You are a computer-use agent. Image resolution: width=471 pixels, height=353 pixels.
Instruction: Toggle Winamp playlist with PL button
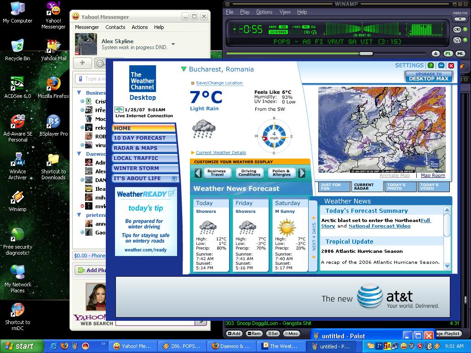point(448,54)
